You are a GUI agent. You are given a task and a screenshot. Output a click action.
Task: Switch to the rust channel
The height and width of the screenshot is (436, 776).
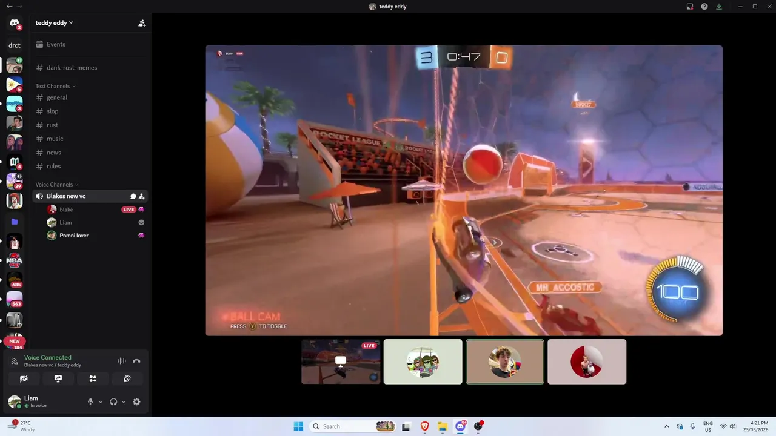click(90, 125)
